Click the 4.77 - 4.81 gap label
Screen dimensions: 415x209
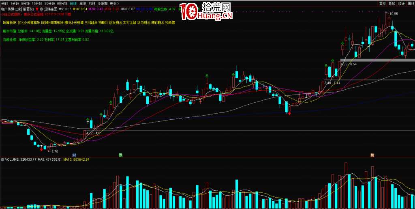94,133
